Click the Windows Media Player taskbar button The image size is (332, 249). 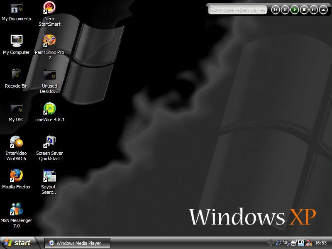(77, 243)
